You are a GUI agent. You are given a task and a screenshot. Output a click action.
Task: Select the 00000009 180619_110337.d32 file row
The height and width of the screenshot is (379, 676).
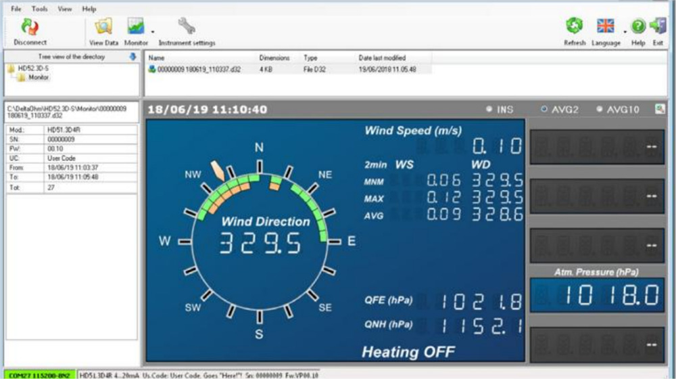288,69
